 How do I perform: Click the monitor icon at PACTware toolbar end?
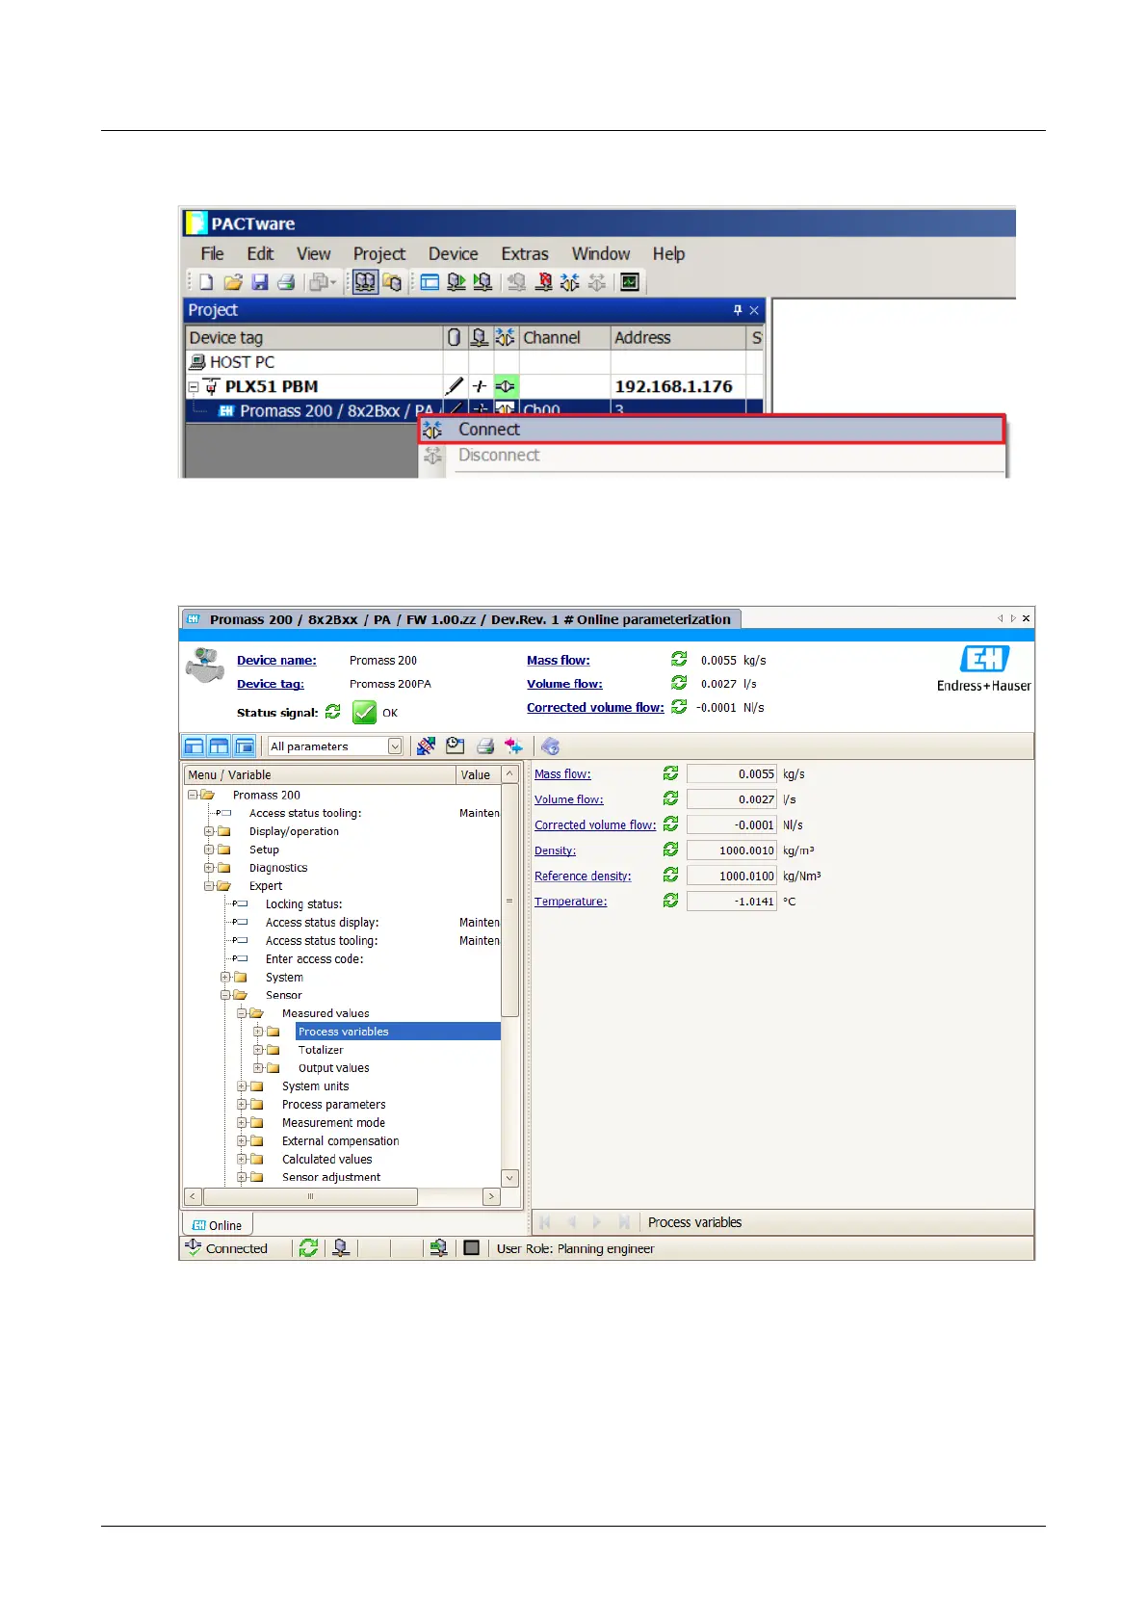(x=630, y=282)
